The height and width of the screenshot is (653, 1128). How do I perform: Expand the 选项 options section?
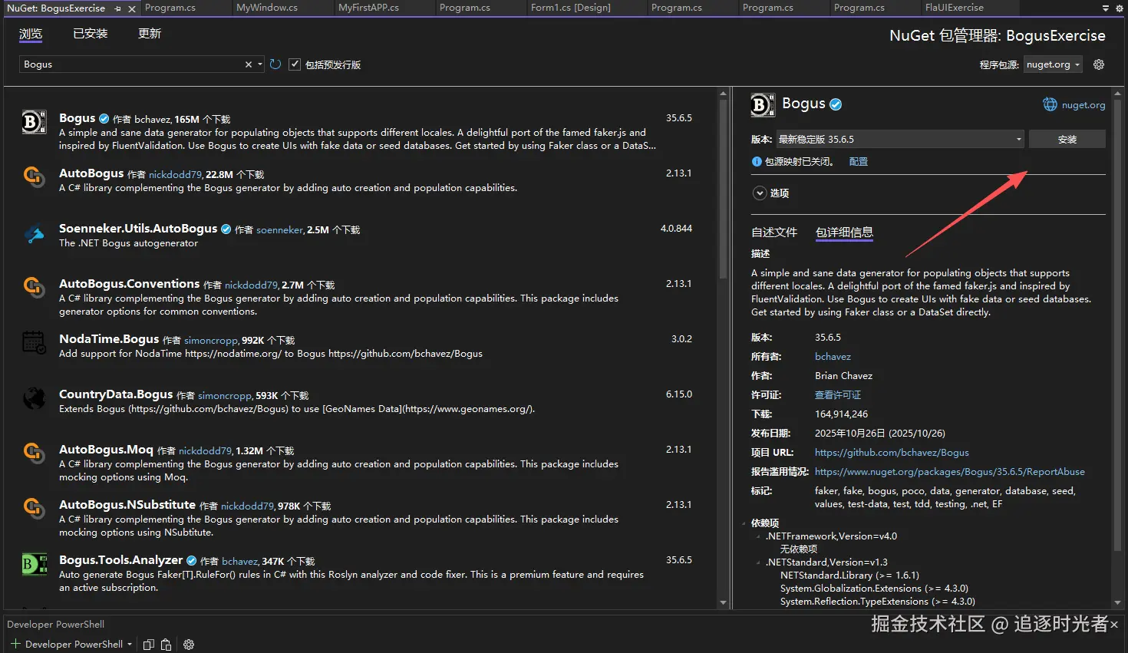click(760, 193)
